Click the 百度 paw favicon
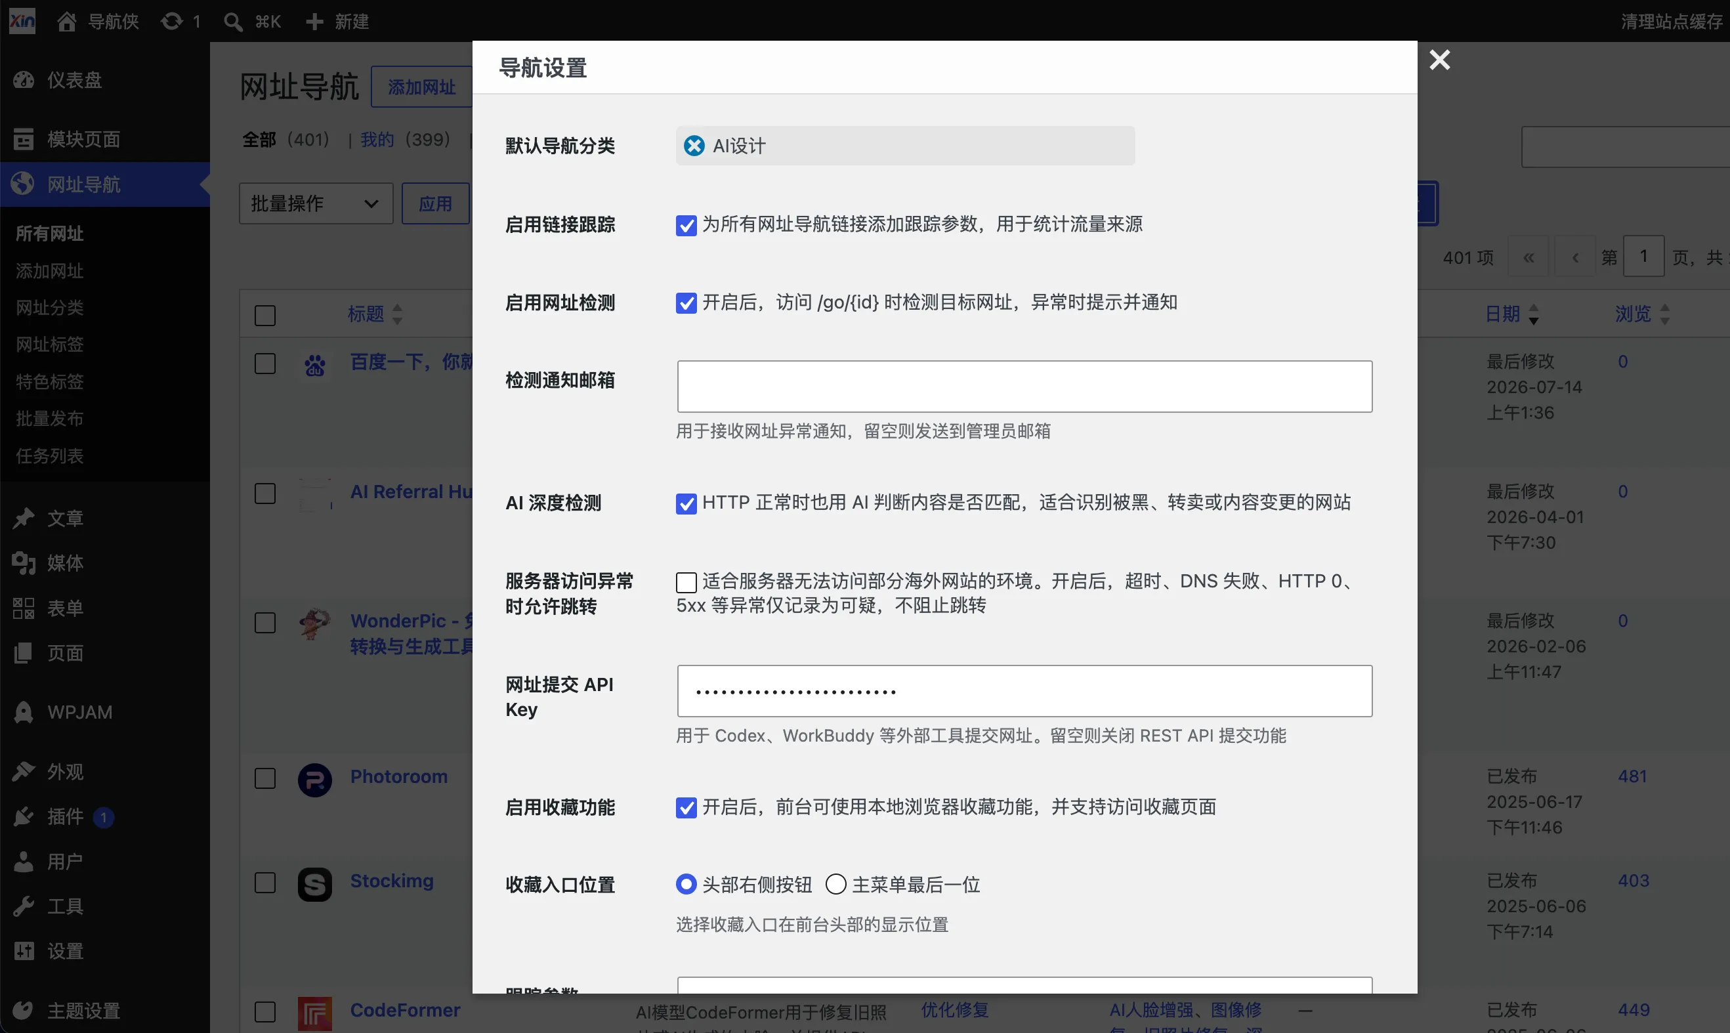The width and height of the screenshot is (1730, 1033). click(314, 366)
